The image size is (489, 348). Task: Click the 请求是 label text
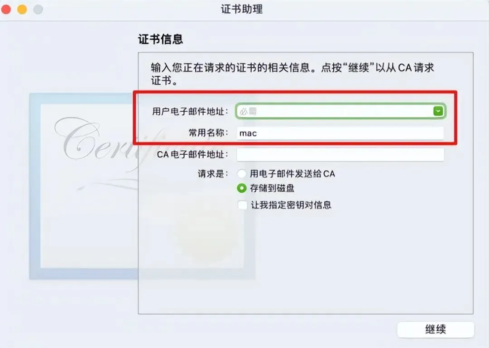(x=213, y=174)
